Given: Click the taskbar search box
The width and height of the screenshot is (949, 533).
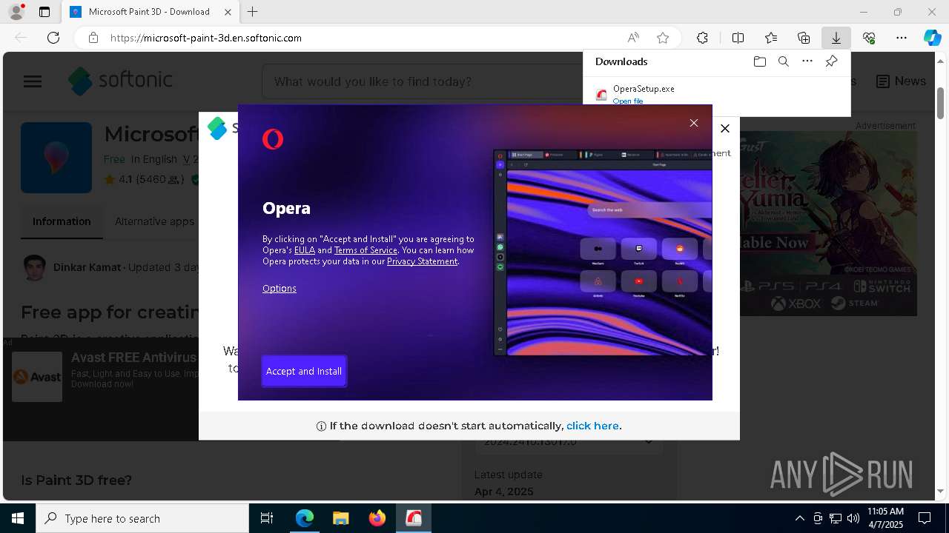Looking at the screenshot, I should point(142,518).
